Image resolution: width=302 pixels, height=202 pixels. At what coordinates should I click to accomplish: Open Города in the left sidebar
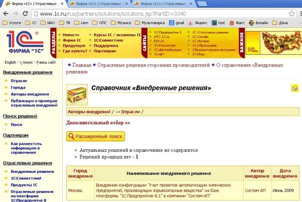(x=18, y=87)
